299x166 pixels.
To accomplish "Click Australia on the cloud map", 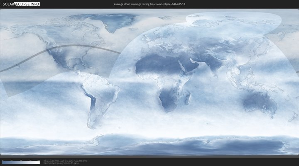I will pyautogui.click(x=260, y=104).
